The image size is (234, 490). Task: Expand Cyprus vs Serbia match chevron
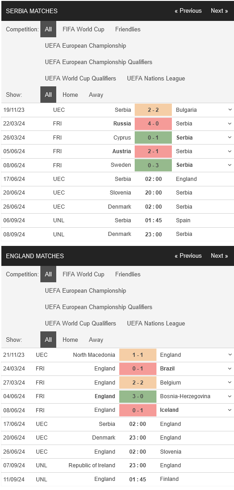(x=230, y=137)
